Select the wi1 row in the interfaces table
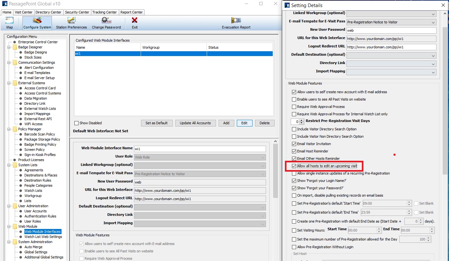 click(x=173, y=53)
